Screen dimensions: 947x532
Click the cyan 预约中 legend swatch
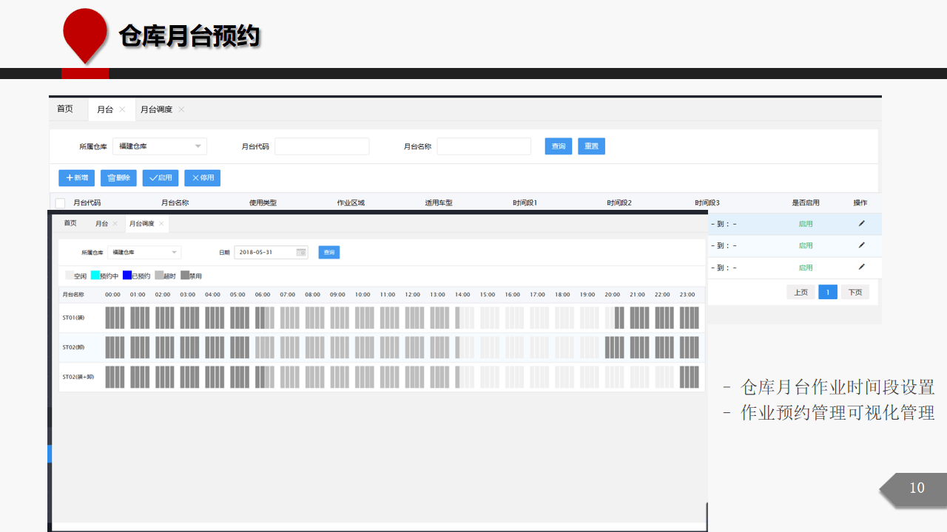(95, 276)
